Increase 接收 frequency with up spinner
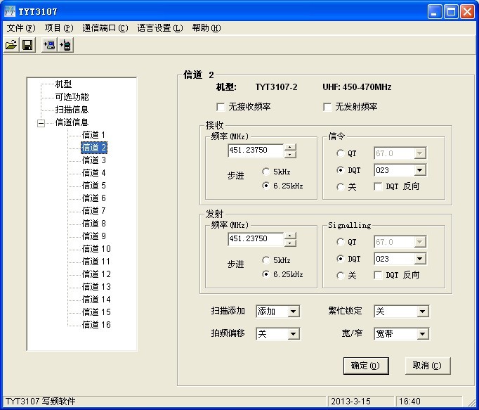The width and height of the screenshot is (479, 410). (290, 147)
